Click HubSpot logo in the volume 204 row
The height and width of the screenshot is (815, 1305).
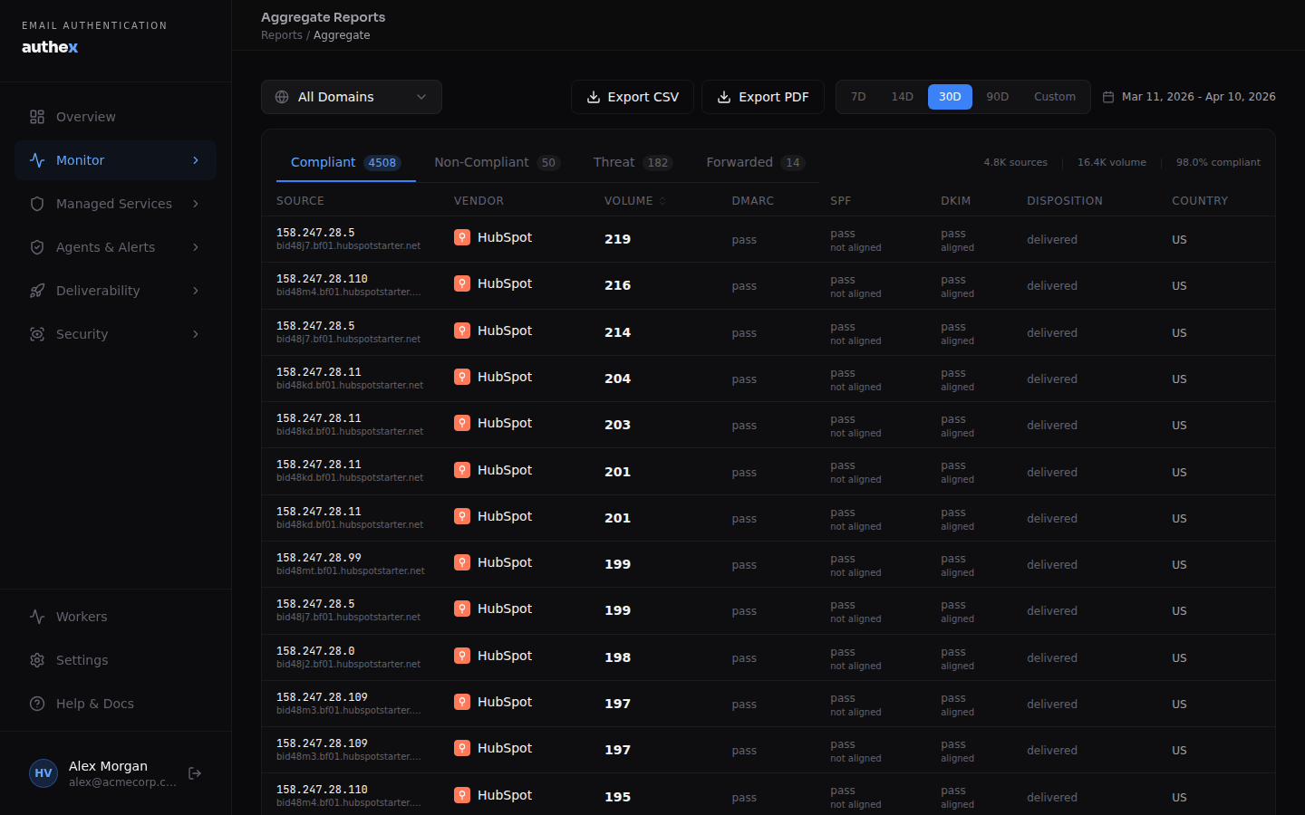[x=462, y=377]
